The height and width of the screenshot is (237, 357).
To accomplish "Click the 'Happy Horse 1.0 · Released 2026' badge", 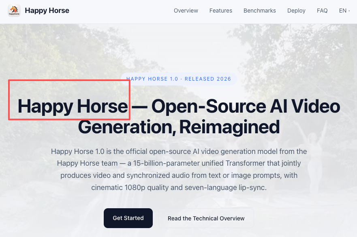I will pos(179,79).
